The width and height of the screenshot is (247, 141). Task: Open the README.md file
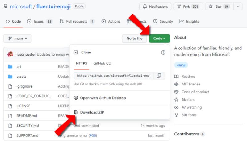[x=27, y=116]
